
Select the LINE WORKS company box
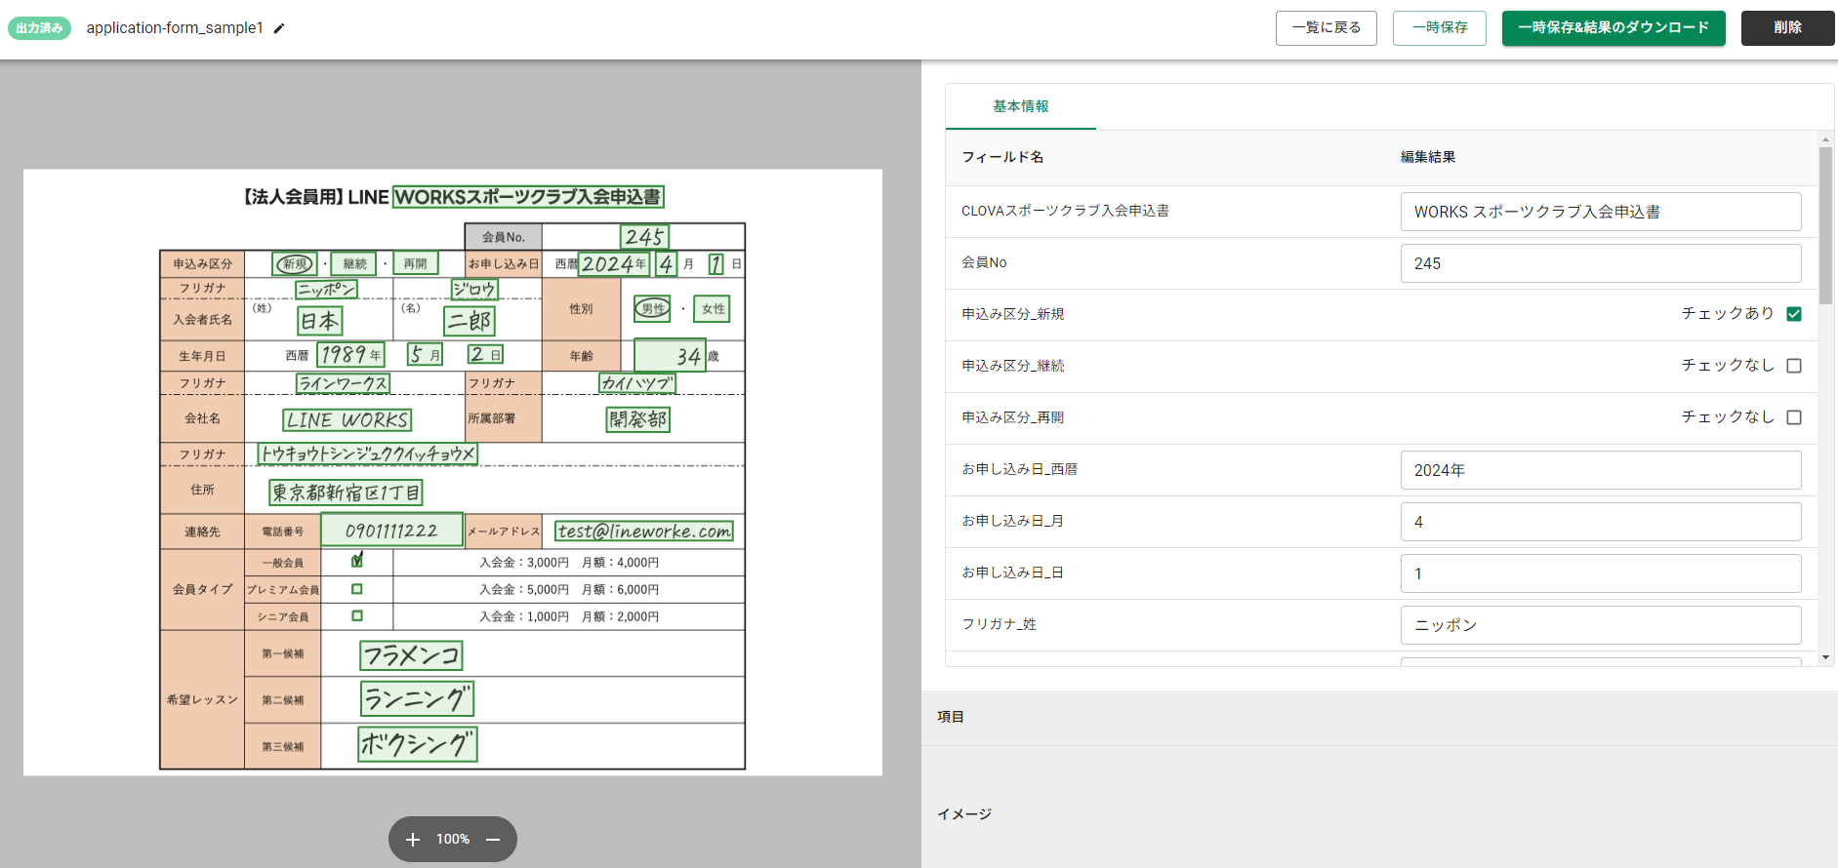347,420
